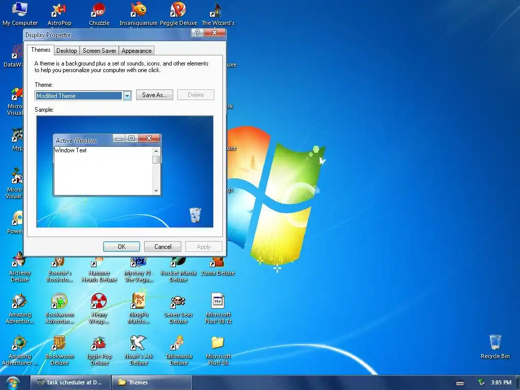Select the Amazing Adventures ... icon in the Bookworm Deluxe row
Image resolution: width=520 pixels, height=390 pixels.
(x=20, y=350)
